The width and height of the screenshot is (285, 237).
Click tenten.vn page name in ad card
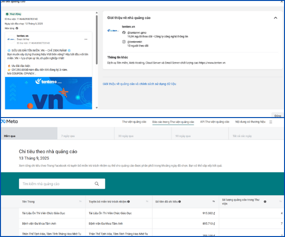(x=22, y=36)
